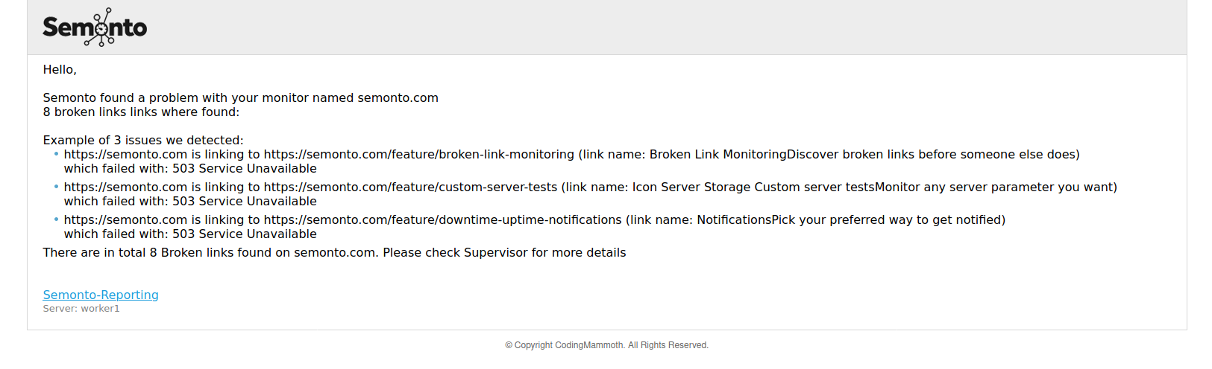The width and height of the screenshot is (1212, 369).
Task: Click the "Example of 3 issues we detected" heading
Action: point(142,141)
